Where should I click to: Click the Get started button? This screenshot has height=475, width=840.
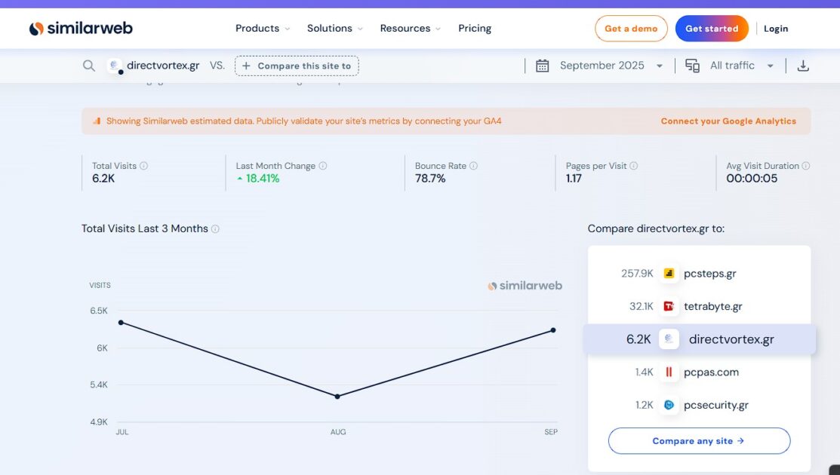tap(712, 29)
